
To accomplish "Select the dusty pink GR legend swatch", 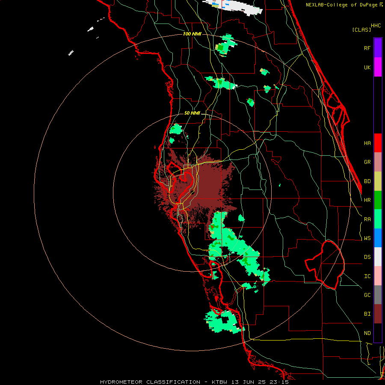I will point(378,162).
